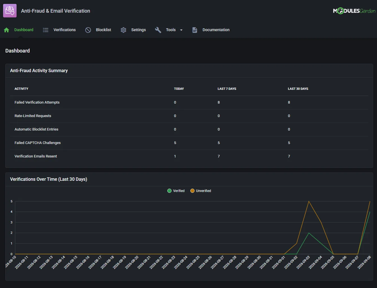Click Verification Emails Resent Last 30 Days value
The image size is (377, 288).
pos(289,156)
